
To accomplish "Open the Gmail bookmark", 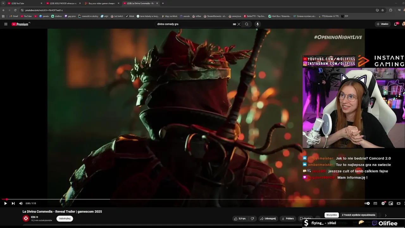I will 14,16.
